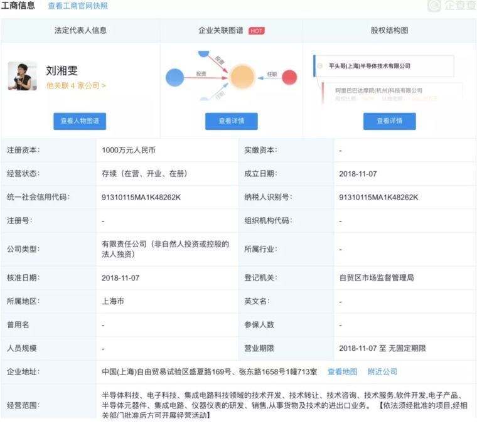
Task: Click 查看详情 under the equity structure
Action: coord(389,121)
